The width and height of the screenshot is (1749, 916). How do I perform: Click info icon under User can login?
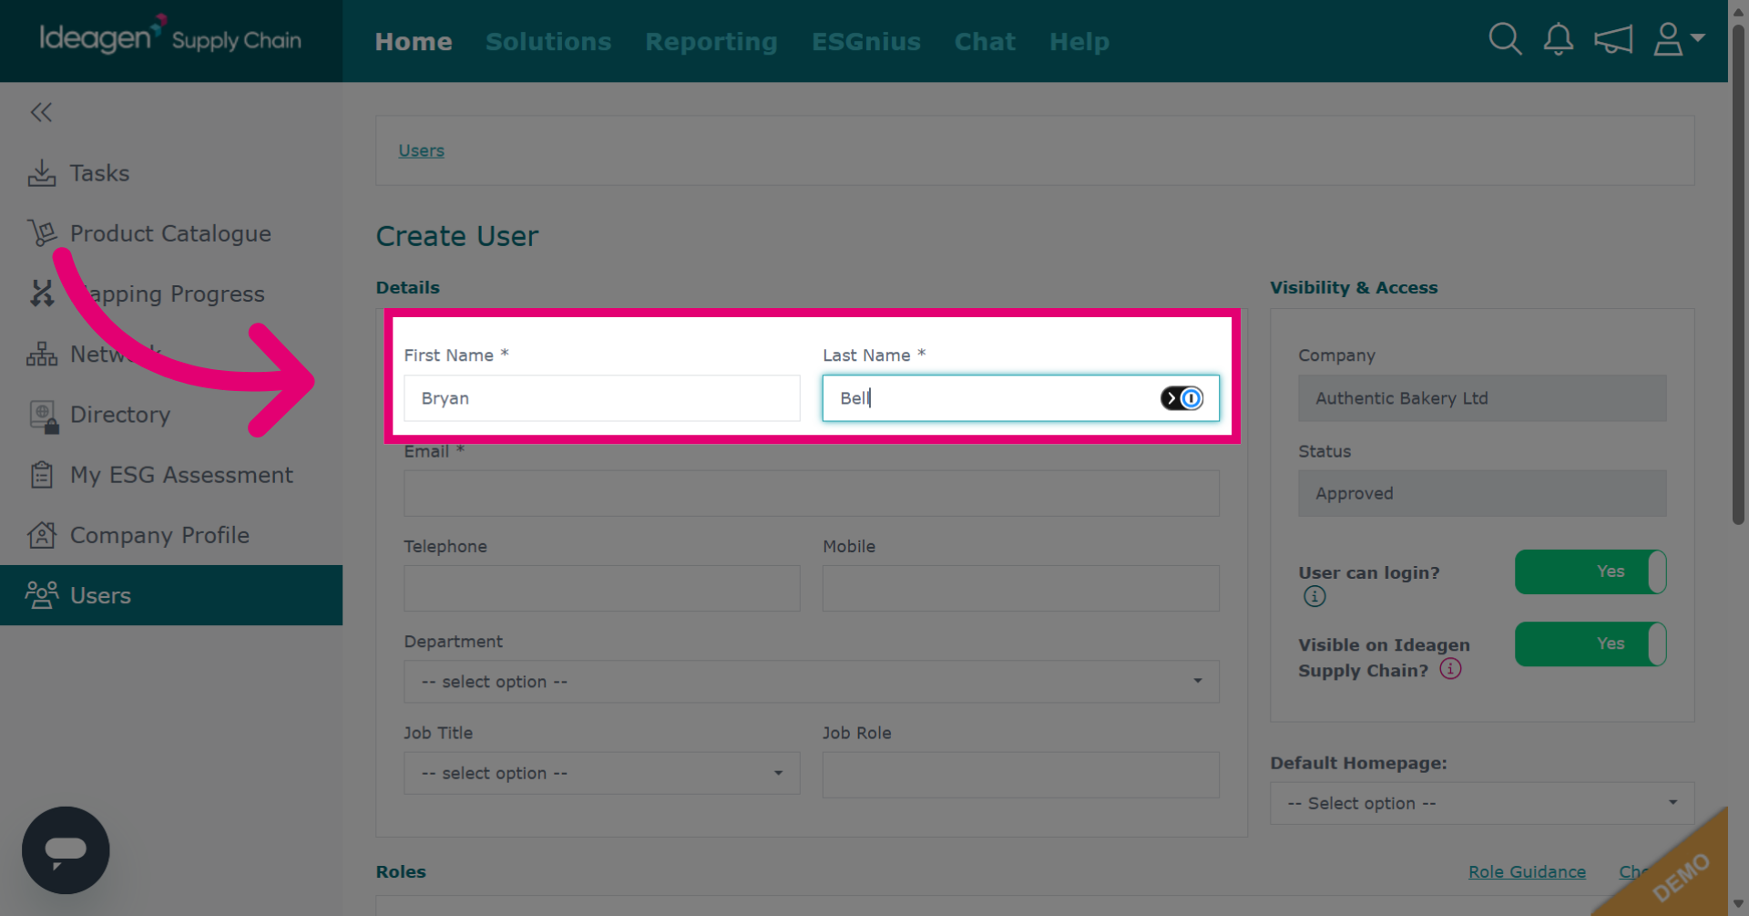click(1314, 596)
